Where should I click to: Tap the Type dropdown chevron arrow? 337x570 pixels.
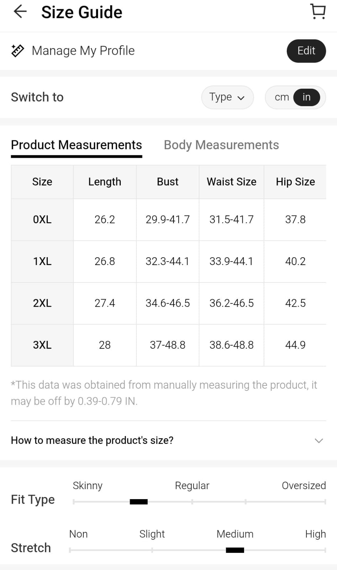(241, 98)
